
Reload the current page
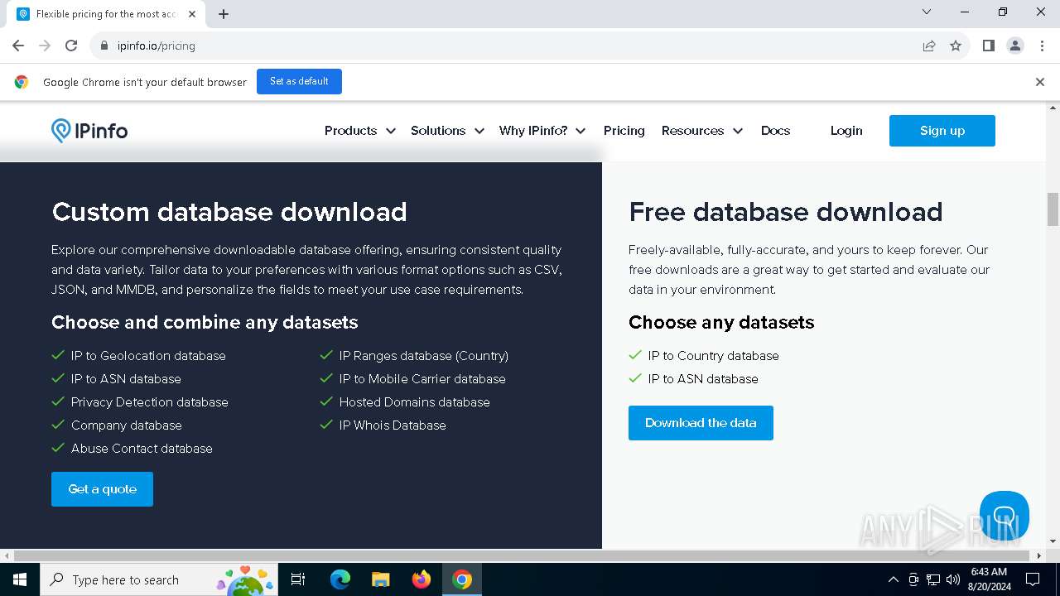pyautogui.click(x=71, y=46)
